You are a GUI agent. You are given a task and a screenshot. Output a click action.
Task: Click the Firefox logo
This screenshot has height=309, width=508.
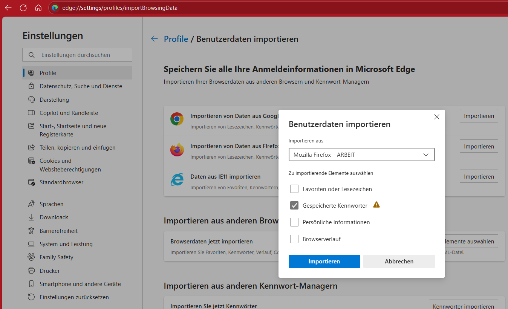(x=177, y=150)
